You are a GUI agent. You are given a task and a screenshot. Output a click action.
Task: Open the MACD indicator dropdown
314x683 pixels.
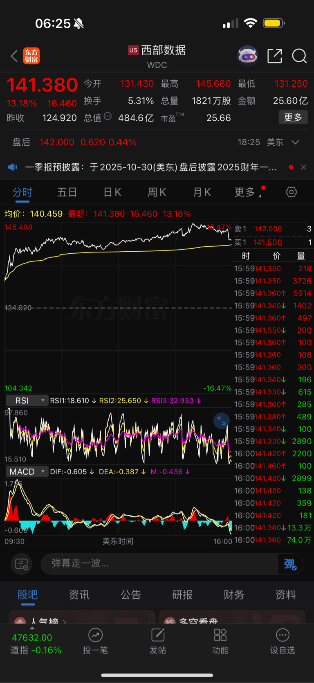tap(27, 472)
